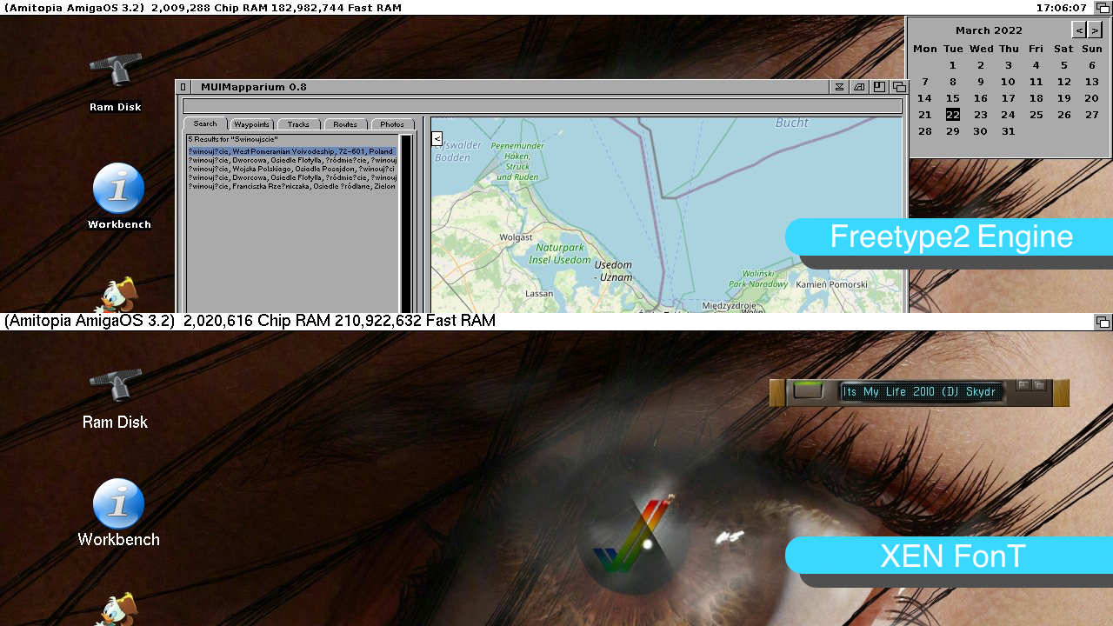
Task: Open the Photos tab
Action: 392,124
